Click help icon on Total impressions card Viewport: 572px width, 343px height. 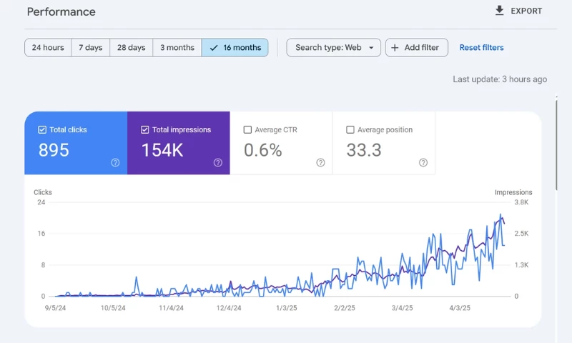218,162
